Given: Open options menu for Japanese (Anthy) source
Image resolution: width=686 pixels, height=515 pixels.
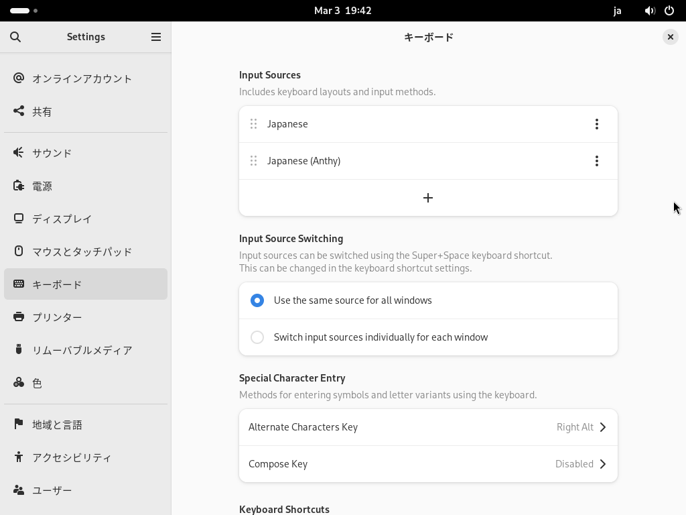Looking at the screenshot, I should (597, 161).
